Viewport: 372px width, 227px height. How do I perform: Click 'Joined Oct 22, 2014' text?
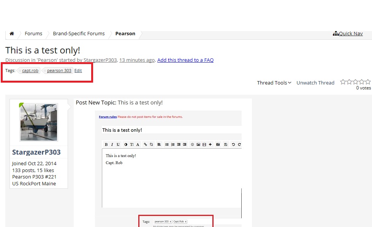[34, 164]
